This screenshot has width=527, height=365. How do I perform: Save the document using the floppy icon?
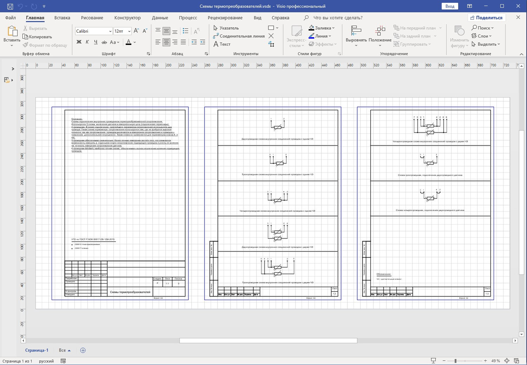click(x=10, y=6)
